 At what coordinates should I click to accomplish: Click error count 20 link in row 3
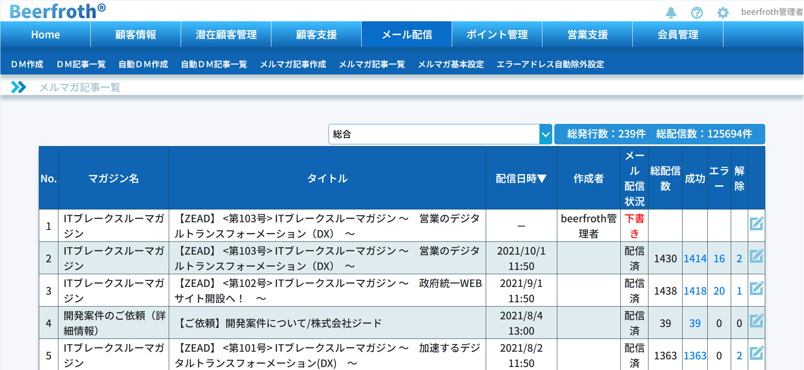coord(719,291)
